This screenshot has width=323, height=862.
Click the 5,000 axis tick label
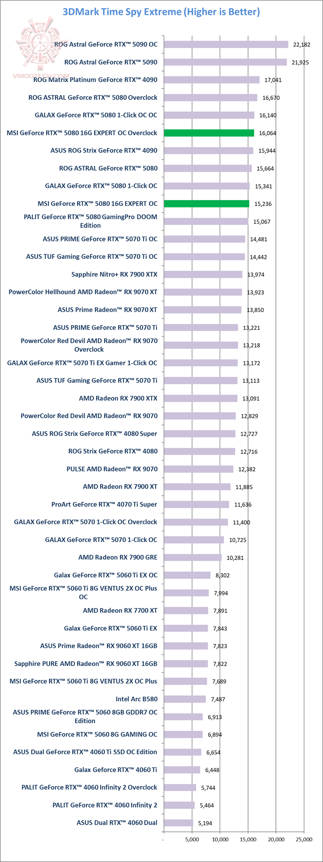coord(192,840)
